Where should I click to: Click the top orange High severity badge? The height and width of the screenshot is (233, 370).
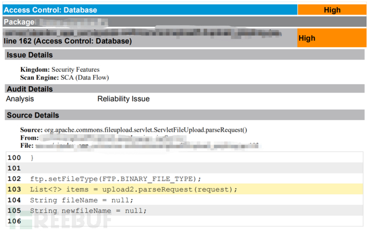(x=332, y=10)
